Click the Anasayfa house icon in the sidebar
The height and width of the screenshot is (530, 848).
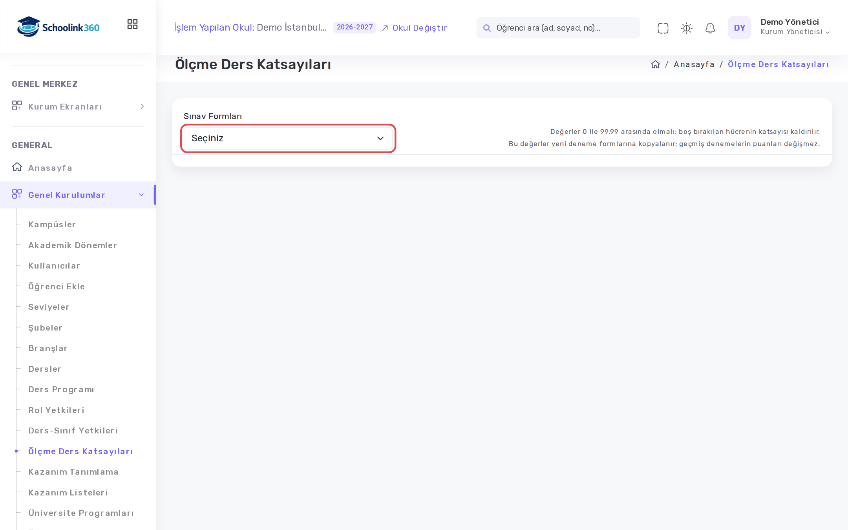(x=17, y=167)
